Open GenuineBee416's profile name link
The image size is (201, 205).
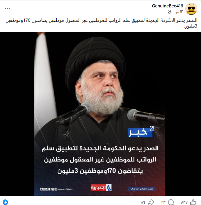point(167,6)
